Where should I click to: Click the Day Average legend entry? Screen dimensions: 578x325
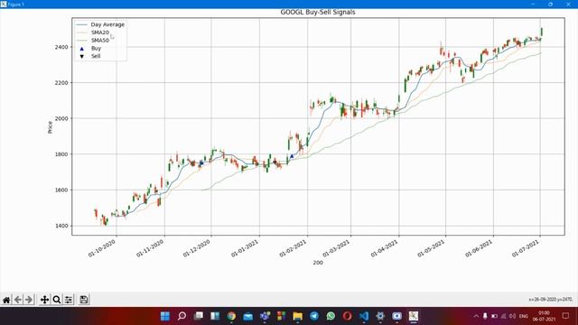[x=107, y=24]
